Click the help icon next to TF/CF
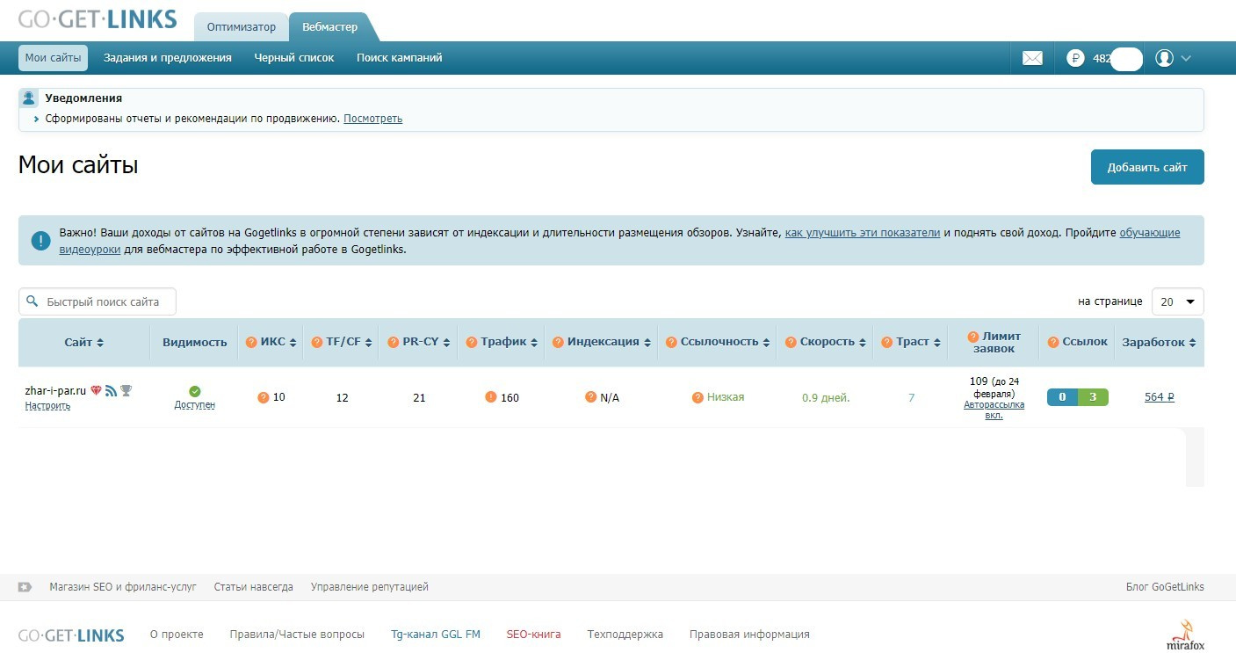1236x653 pixels. click(316, 342)
